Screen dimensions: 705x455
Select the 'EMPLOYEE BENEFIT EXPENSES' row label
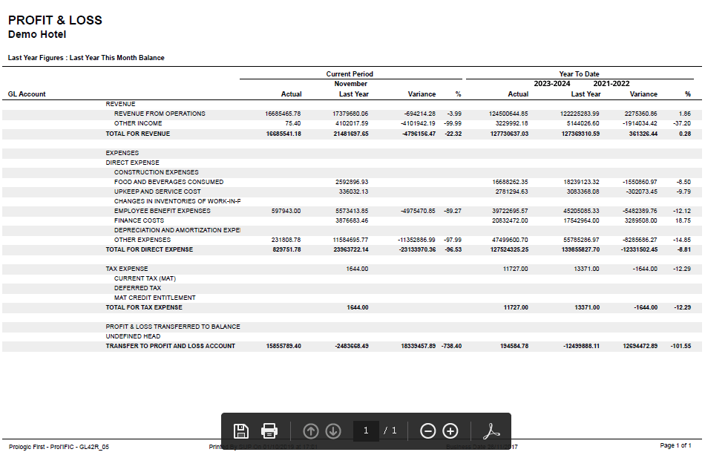point(162,211)
